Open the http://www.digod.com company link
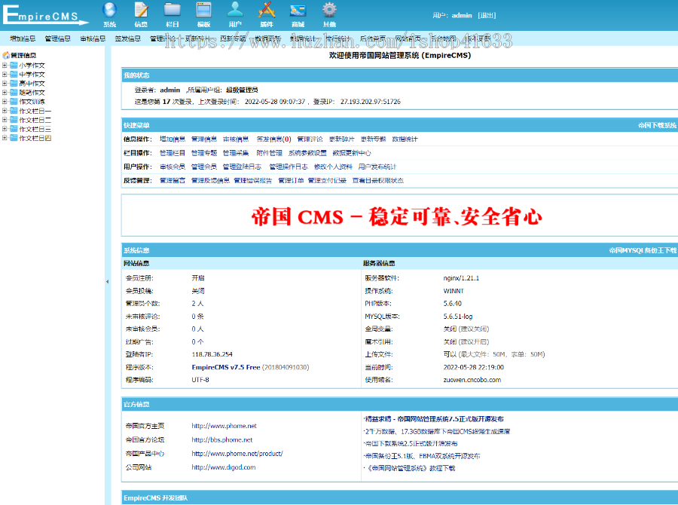The width and height of the screenshot is (678, 505). tap(224, 468)
